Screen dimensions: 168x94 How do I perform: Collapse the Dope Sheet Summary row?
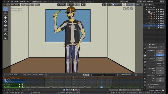3,78
